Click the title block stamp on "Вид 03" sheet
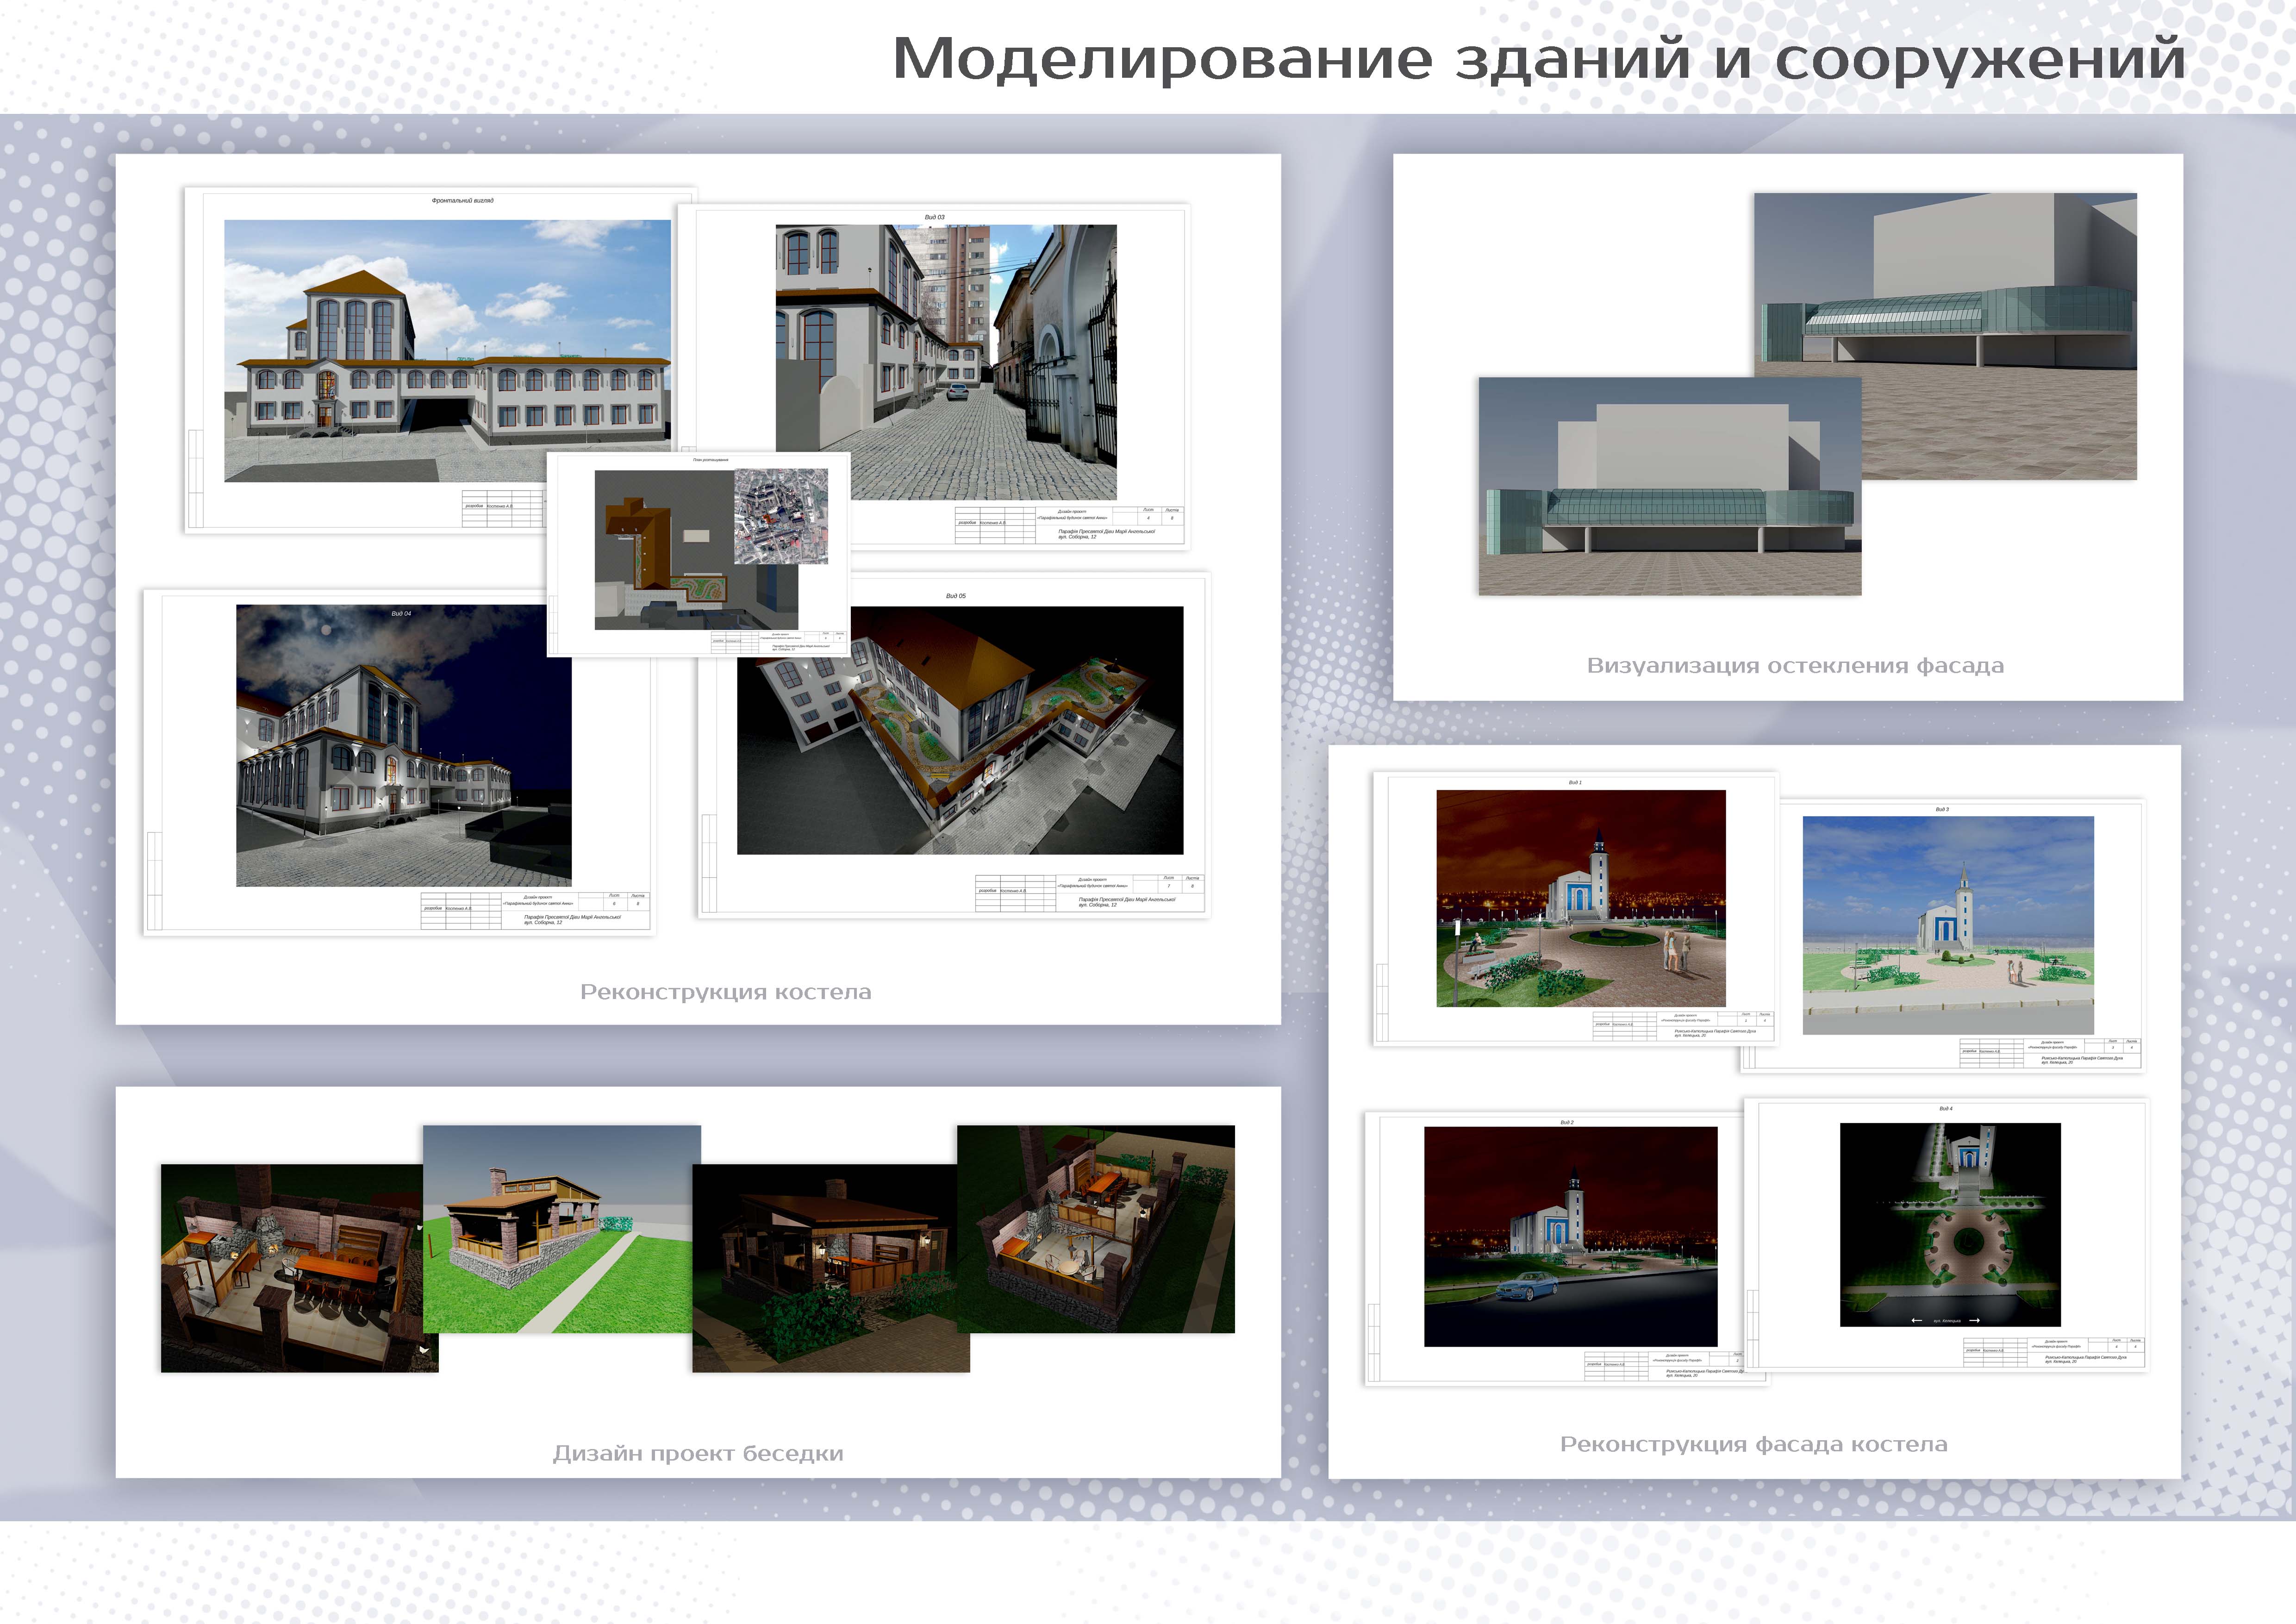The width and height of the screenshot is (2296, 1624). coord(1069,525)
